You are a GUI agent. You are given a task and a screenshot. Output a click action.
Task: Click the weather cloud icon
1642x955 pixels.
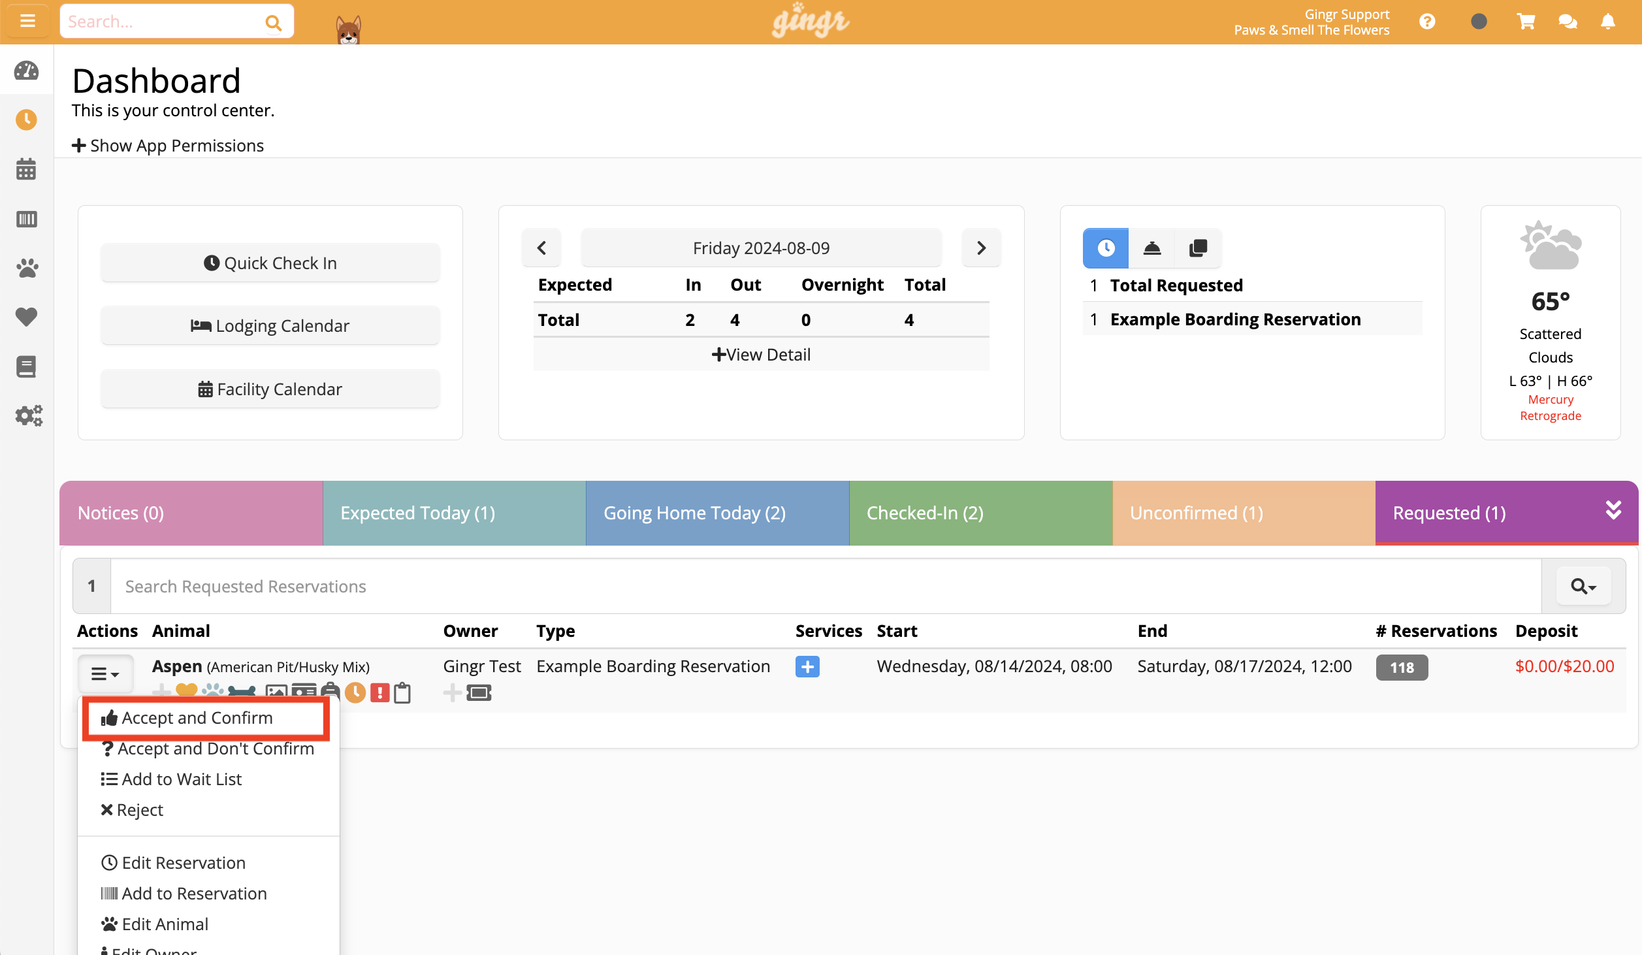[1551, 246]
